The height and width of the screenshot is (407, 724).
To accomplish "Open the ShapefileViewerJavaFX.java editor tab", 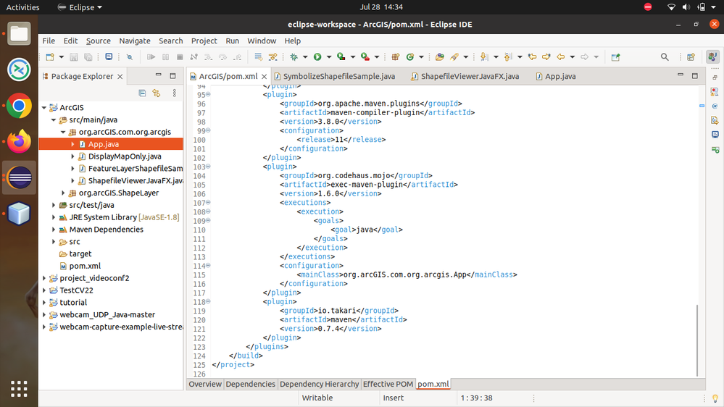I will (469, 76).
